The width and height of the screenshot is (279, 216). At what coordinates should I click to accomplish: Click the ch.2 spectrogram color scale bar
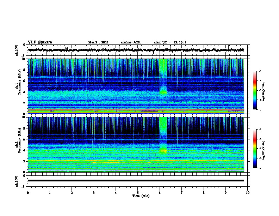coord(255,149)
